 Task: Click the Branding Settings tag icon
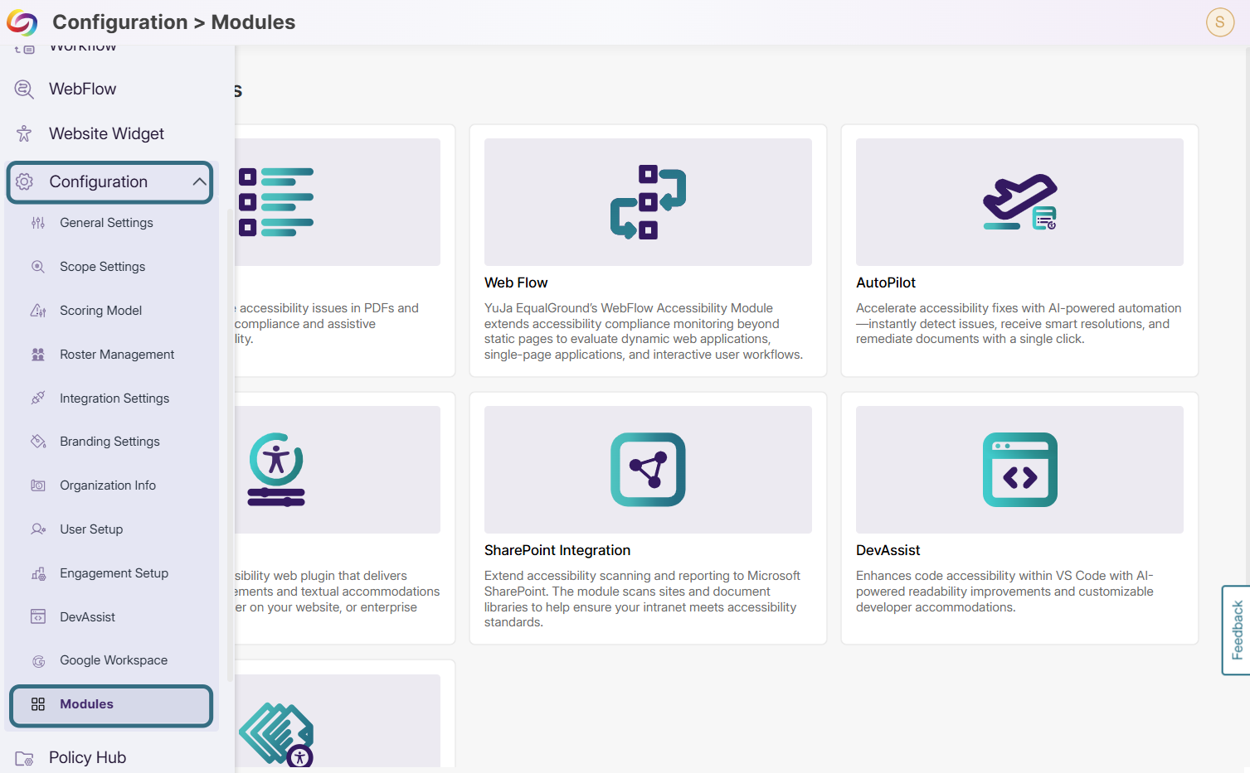(x=38, y=442)
